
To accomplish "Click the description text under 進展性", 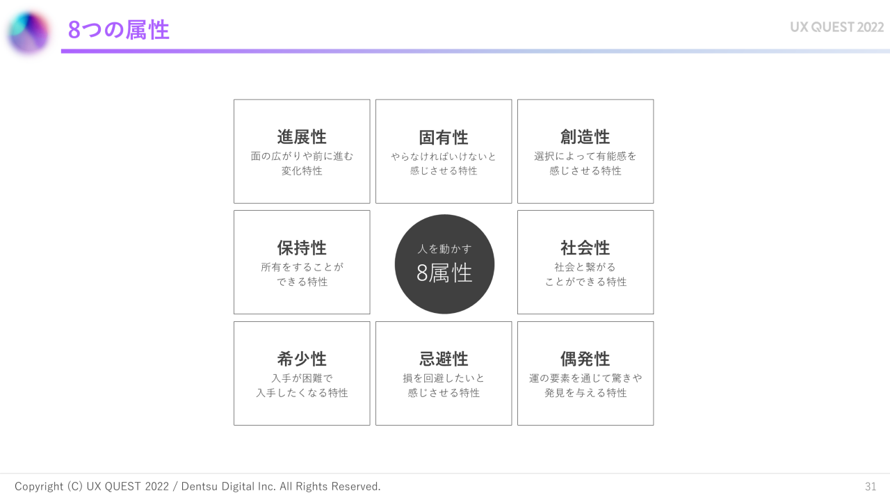I will (x=302, y=163).
